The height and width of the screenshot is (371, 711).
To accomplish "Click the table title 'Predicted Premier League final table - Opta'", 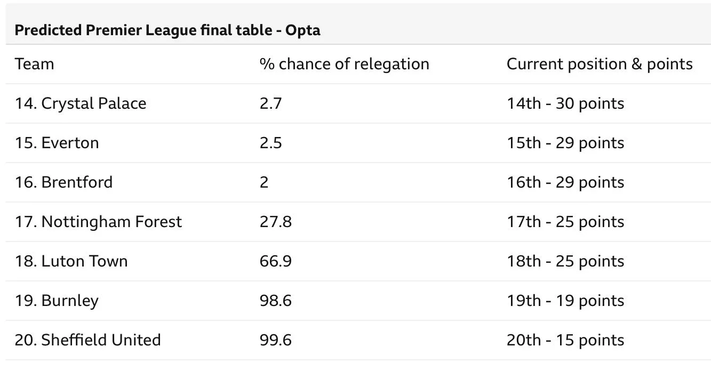I will click(x=167, y=30).
